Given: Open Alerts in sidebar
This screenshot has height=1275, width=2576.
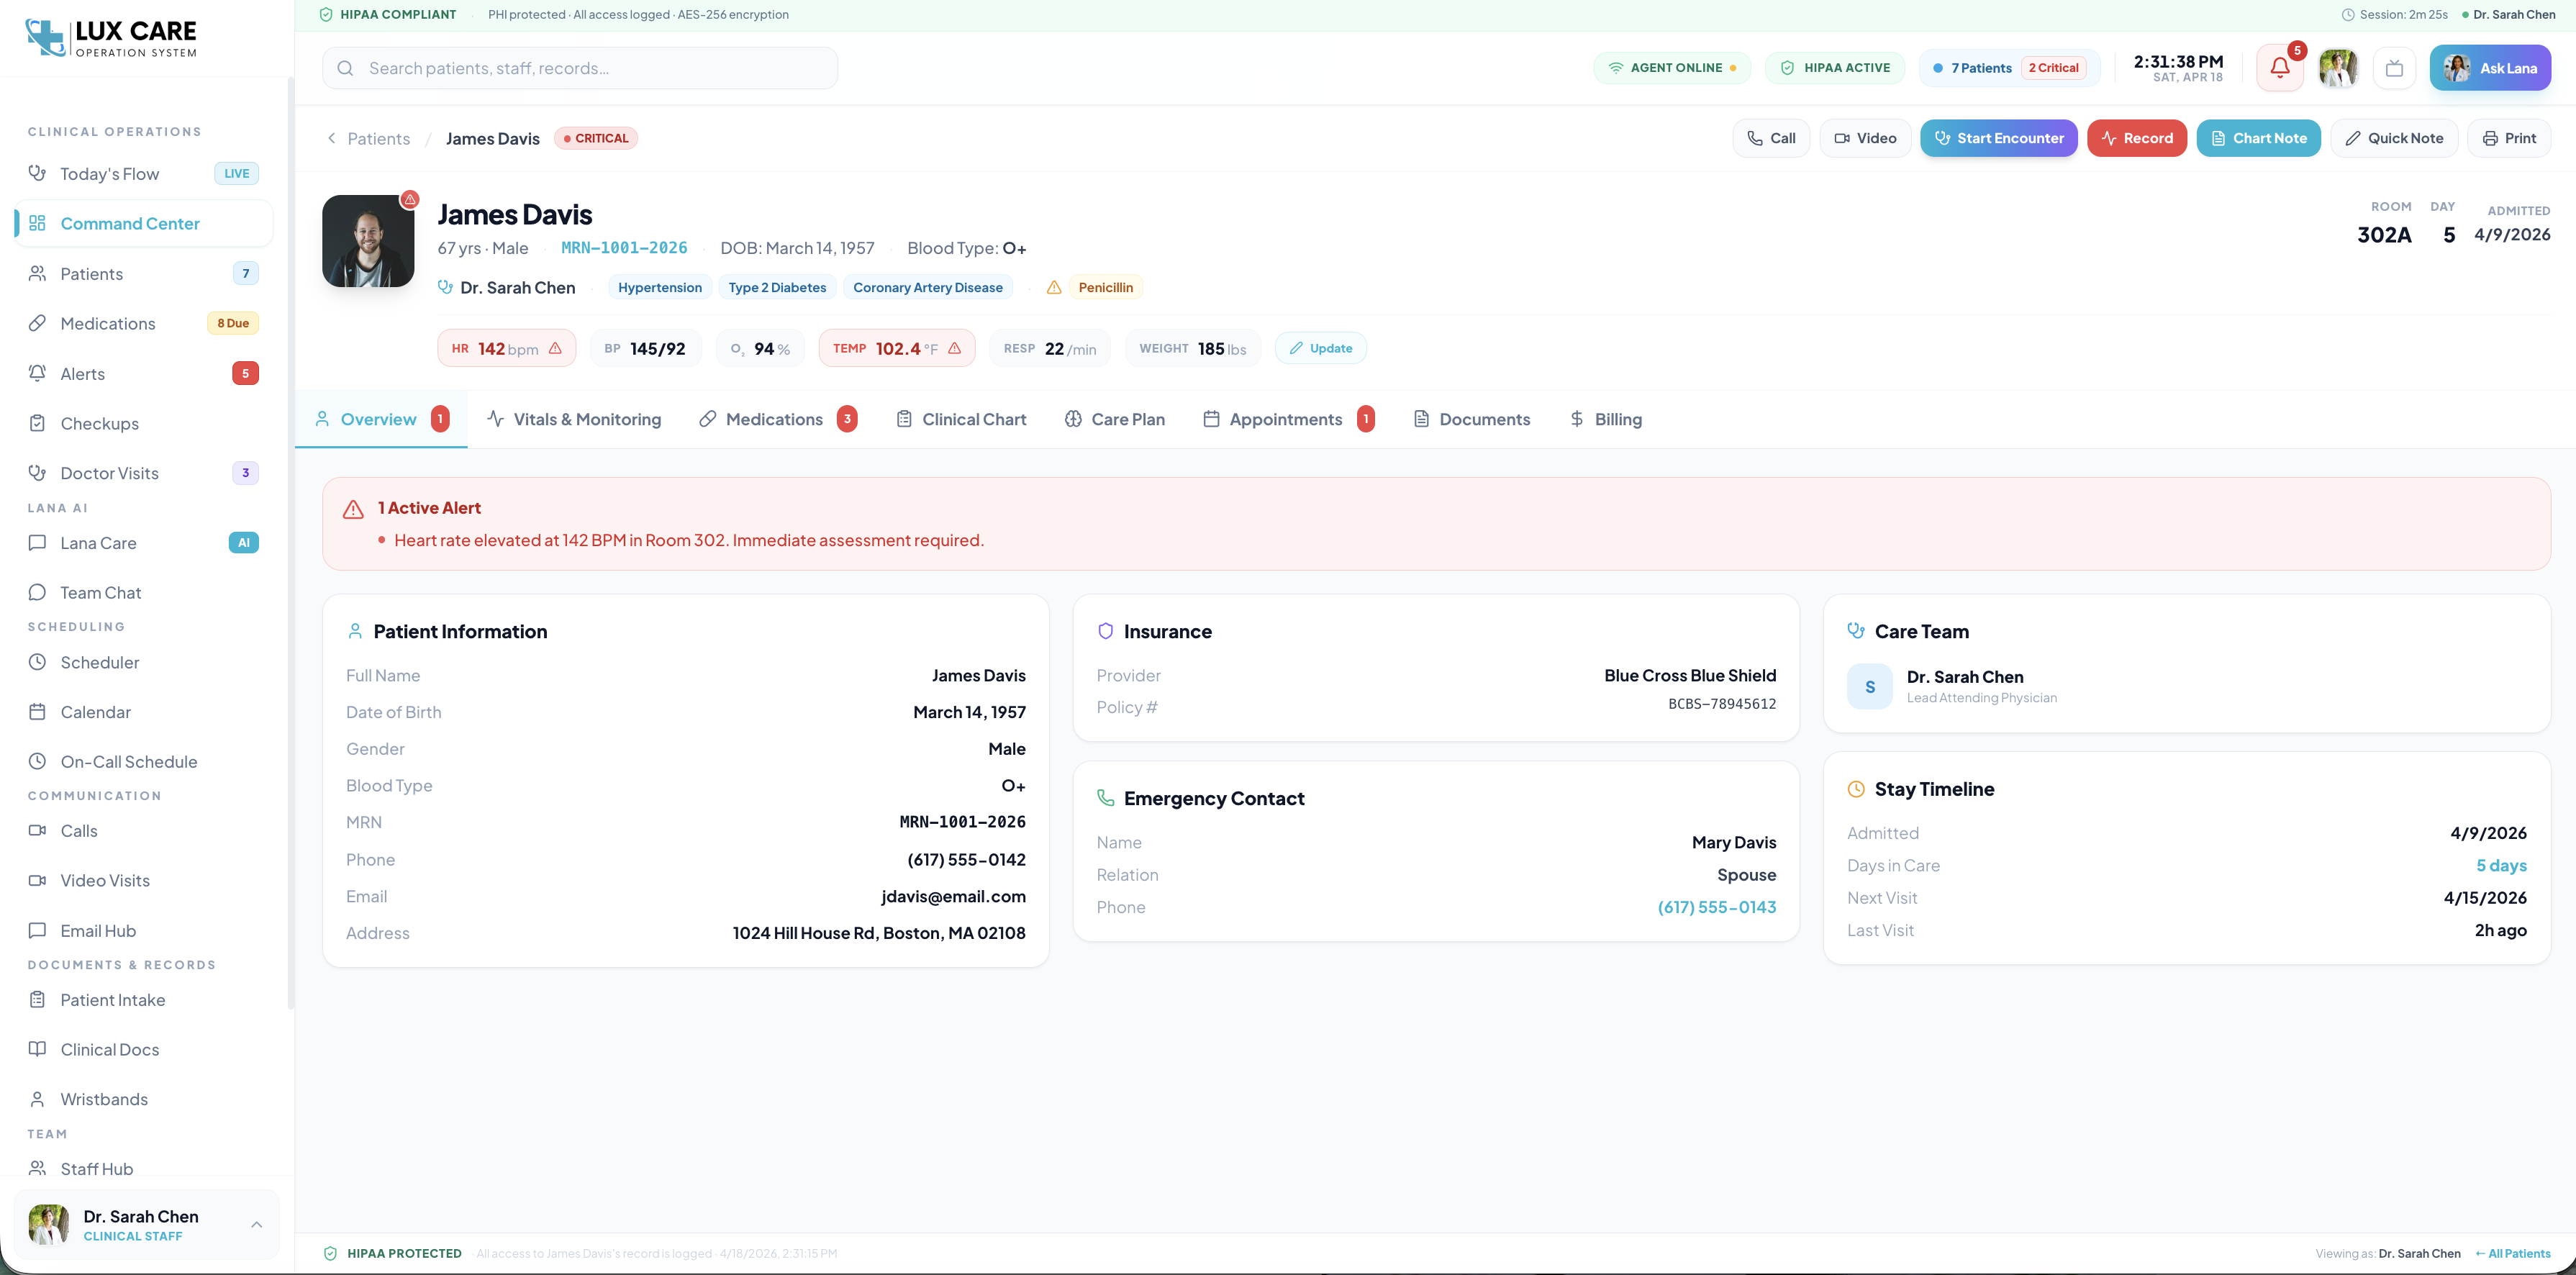Looking at the screenshot, I should 144,373.
